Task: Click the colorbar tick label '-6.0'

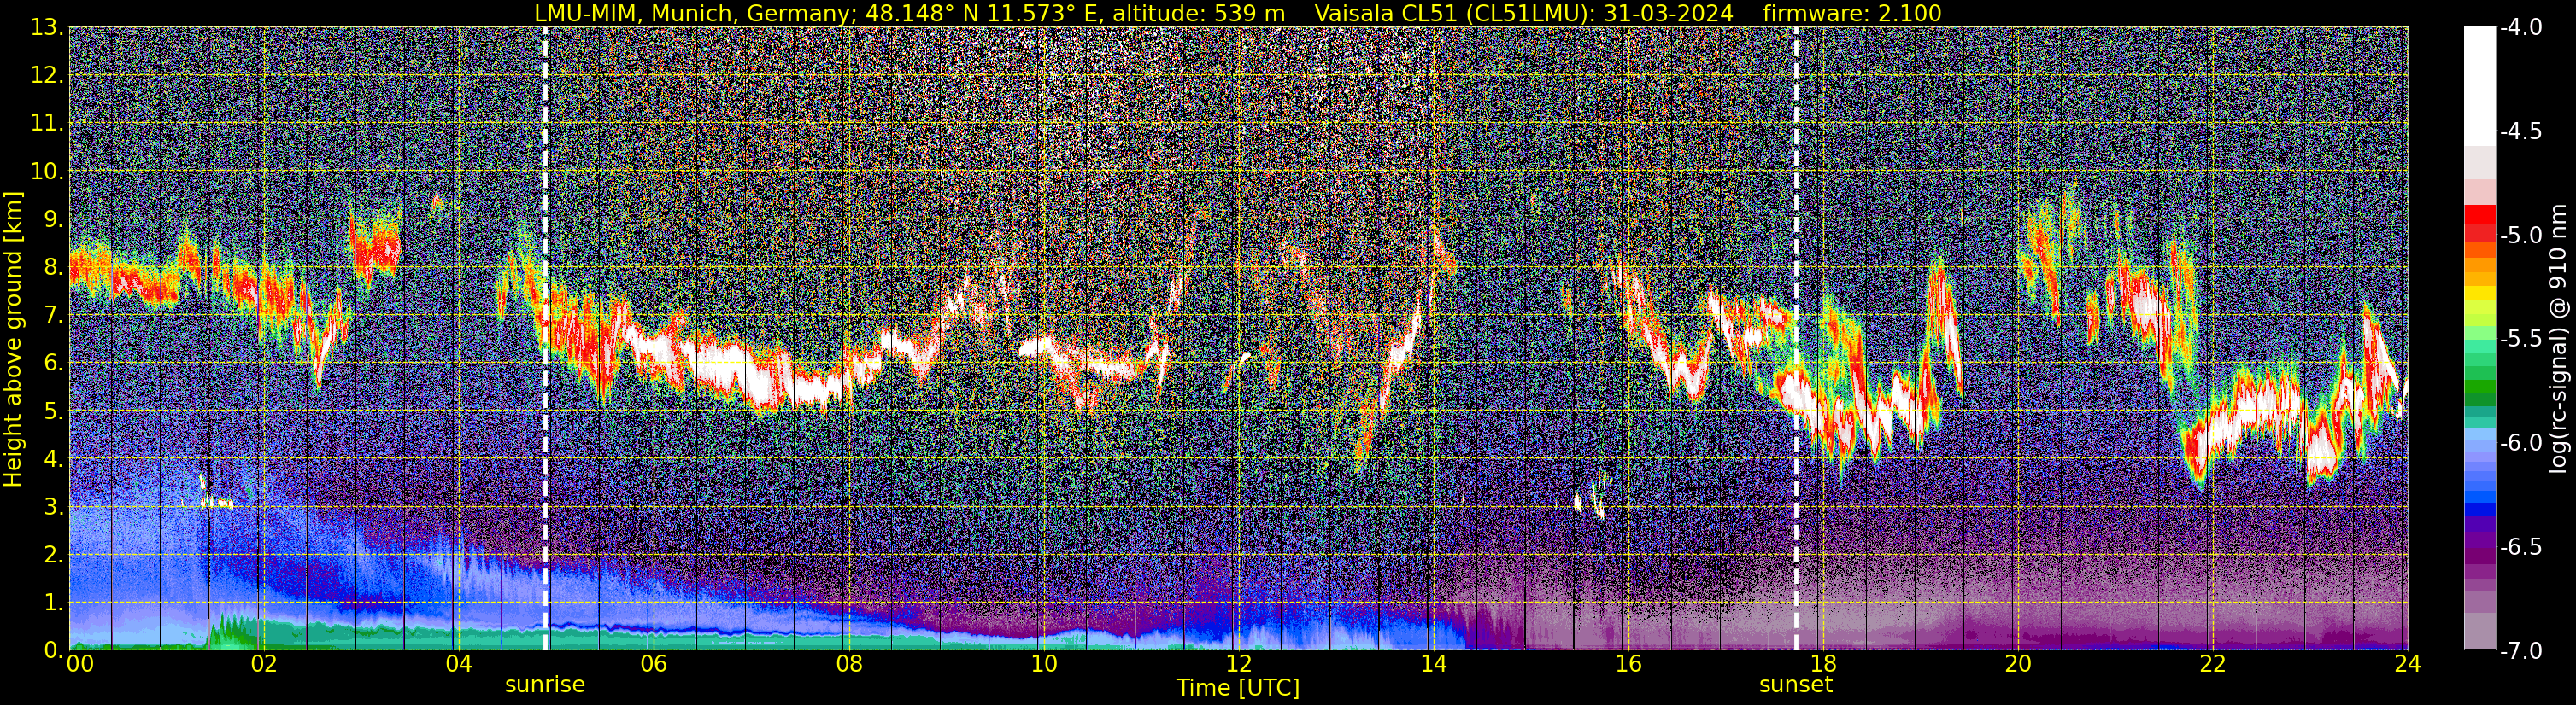Action: [x=2520, y=443]
